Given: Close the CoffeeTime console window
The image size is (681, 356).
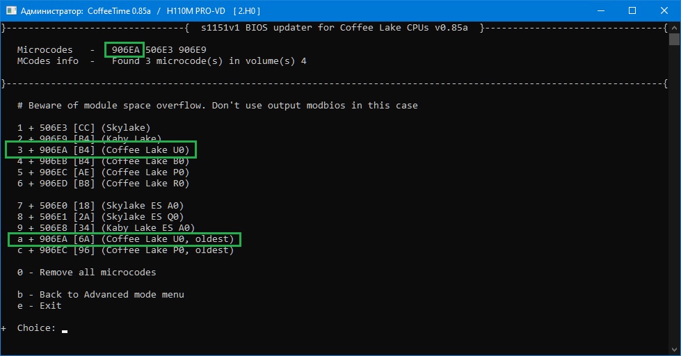Looking at the screenshot, I should [664, 10].
